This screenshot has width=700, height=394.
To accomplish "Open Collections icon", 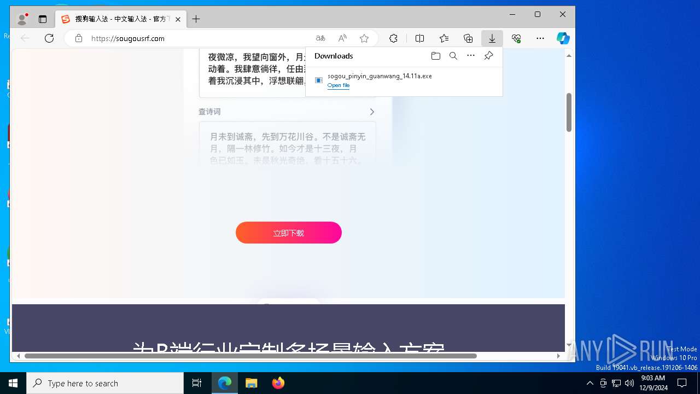I will (468, 38).
